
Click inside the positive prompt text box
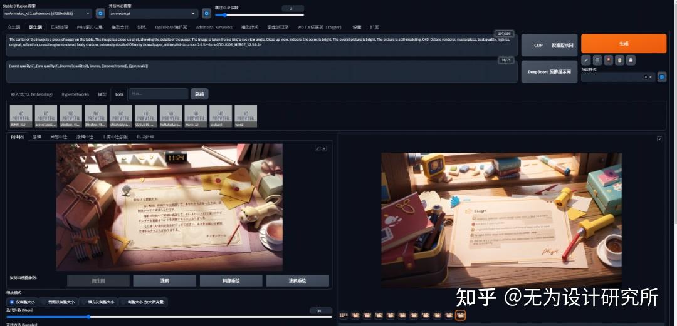tap(261, 45)
